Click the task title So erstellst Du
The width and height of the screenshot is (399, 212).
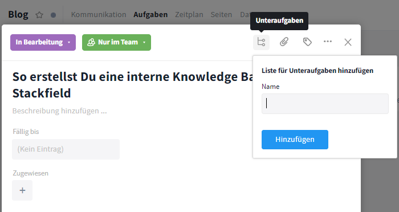tap(132, 85)
